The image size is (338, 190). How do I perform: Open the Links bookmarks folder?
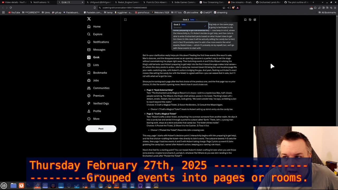click(x=46, y=12)
